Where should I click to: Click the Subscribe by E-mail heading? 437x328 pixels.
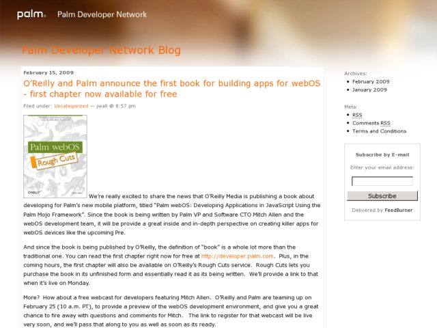[382, 154]
